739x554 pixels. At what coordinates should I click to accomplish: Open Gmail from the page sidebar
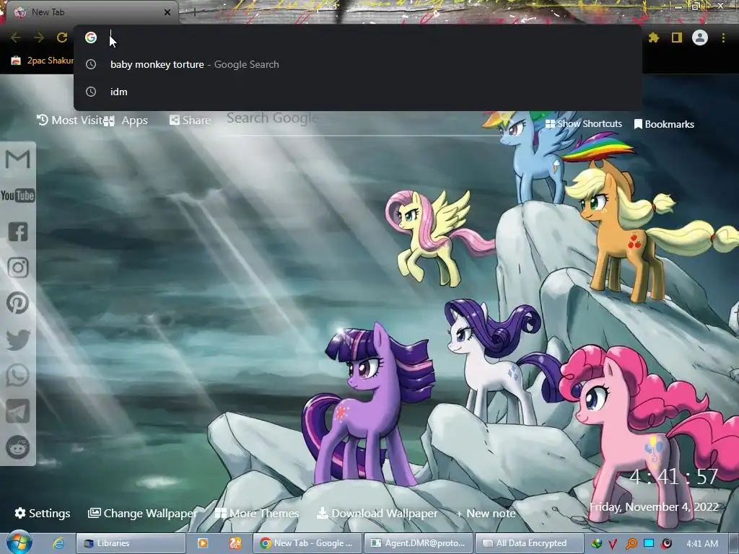[x=18, y=159]
